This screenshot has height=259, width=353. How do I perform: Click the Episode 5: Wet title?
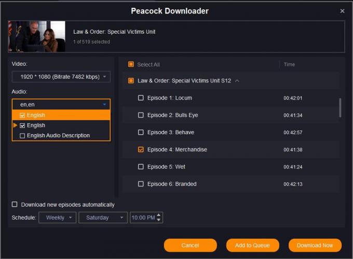166,167
